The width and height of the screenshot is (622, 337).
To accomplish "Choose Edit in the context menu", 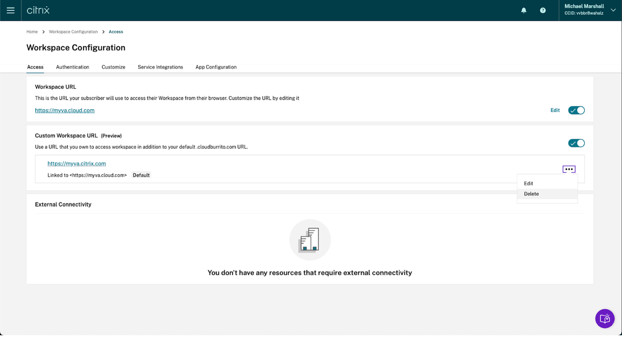I will pos(547,184).
